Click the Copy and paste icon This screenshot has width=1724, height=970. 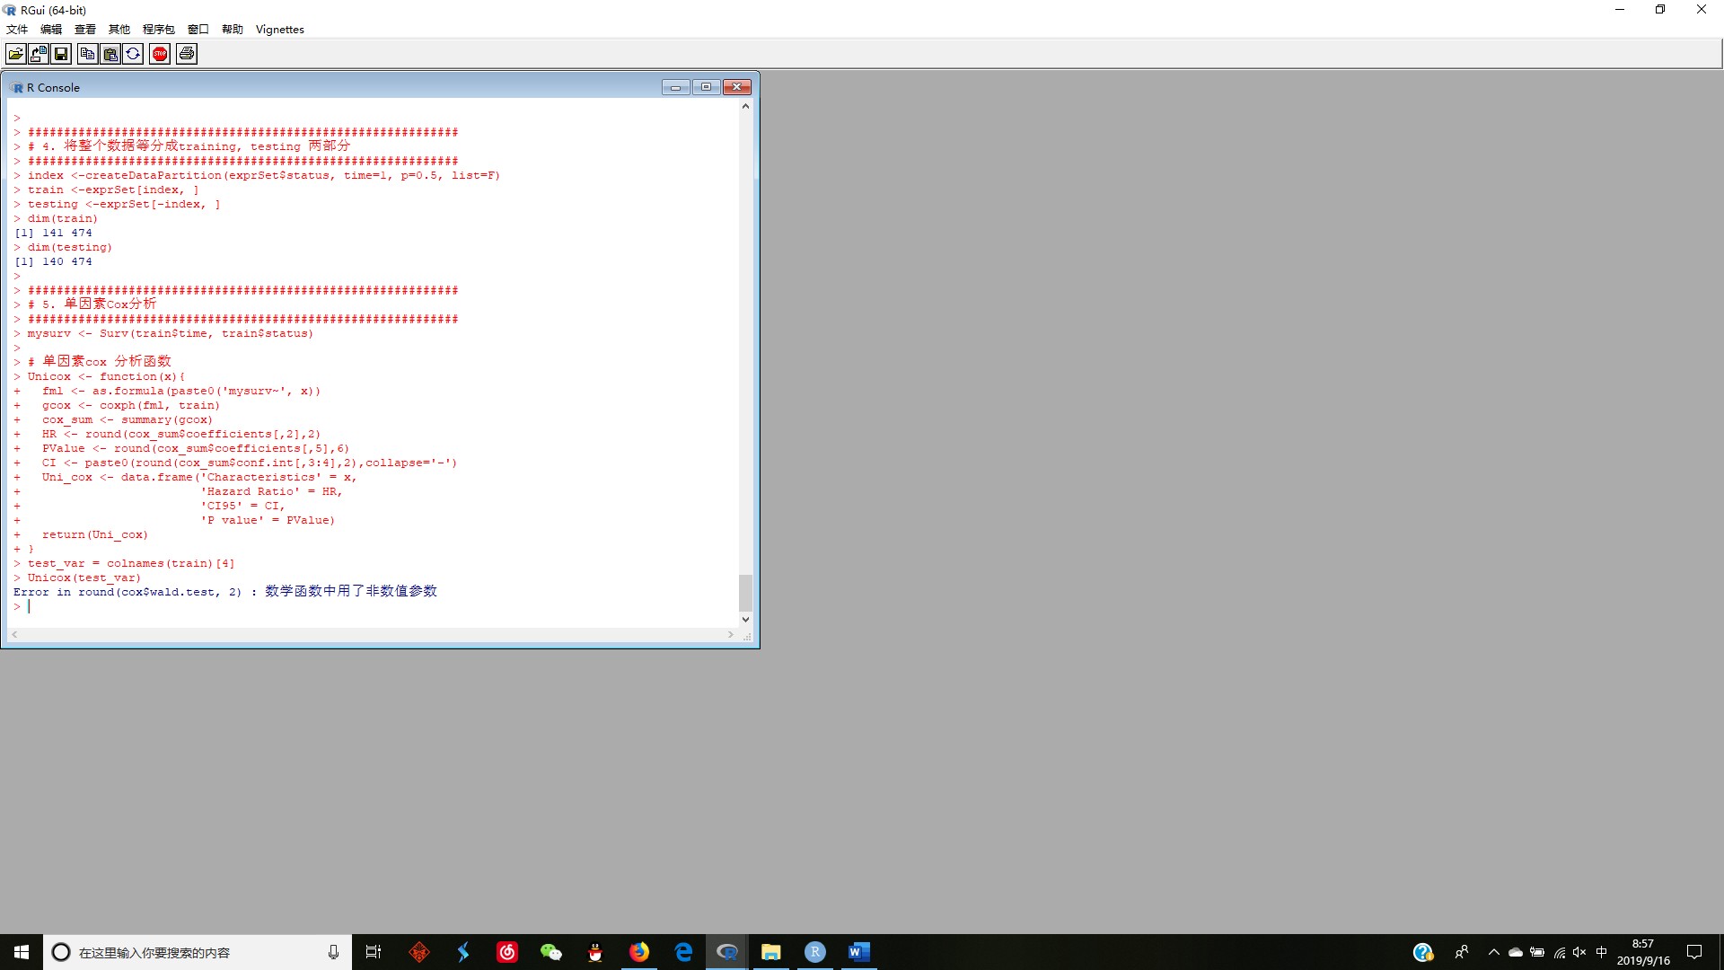[133, 54]
